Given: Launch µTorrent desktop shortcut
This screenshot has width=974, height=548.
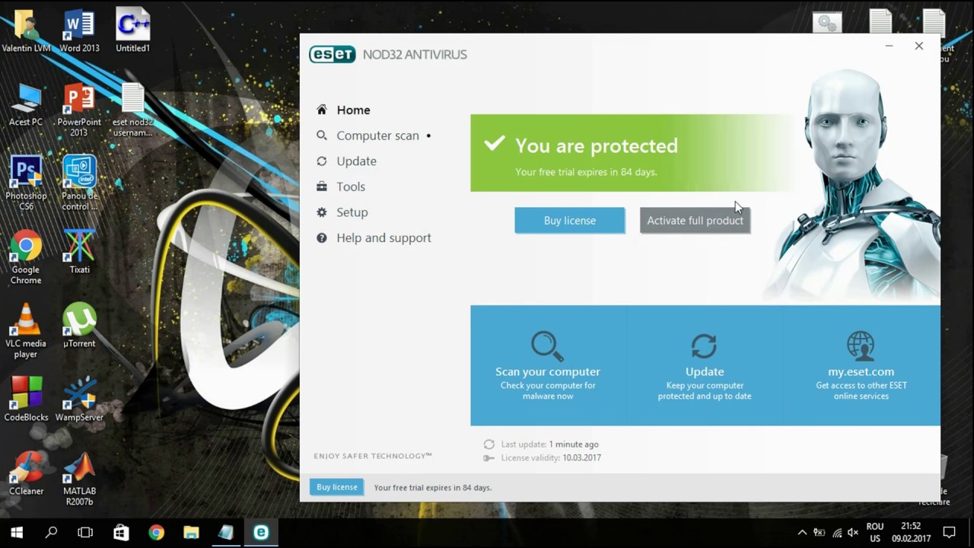Looking at the screenshot, I should [x=79, y=326].
